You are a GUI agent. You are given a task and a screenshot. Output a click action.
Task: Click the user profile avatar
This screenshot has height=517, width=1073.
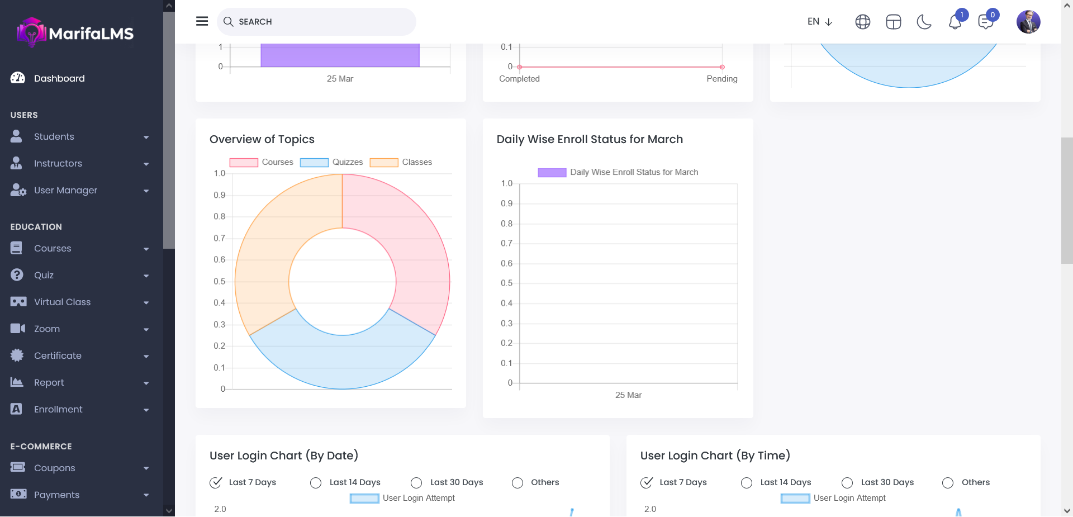click(1028, 22)
